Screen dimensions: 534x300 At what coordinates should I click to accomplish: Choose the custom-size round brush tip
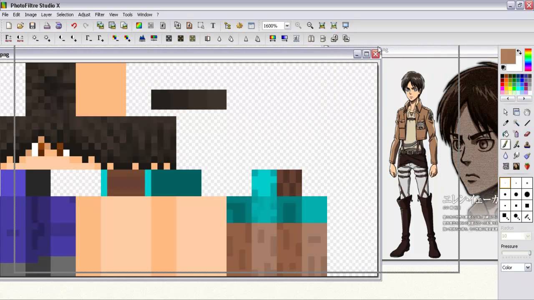tap(516, 216)
